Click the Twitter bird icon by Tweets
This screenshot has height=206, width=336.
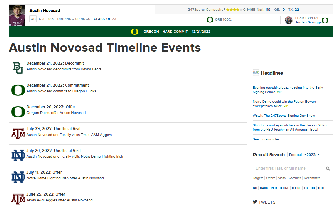coord(255,202)
